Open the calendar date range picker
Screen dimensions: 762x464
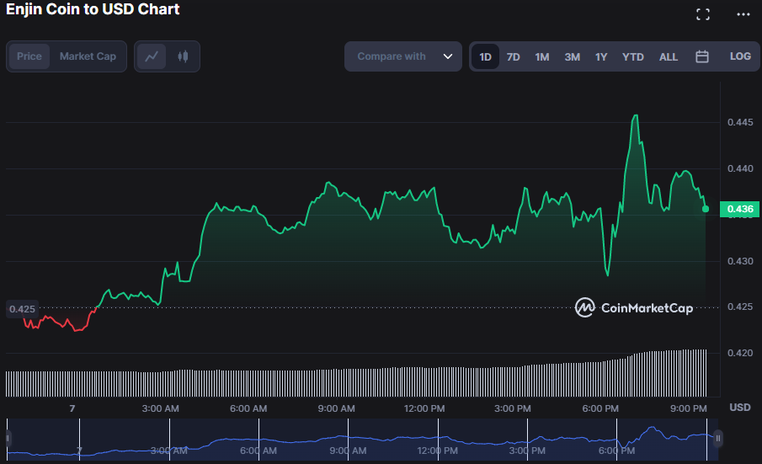(x=701, y=57)
